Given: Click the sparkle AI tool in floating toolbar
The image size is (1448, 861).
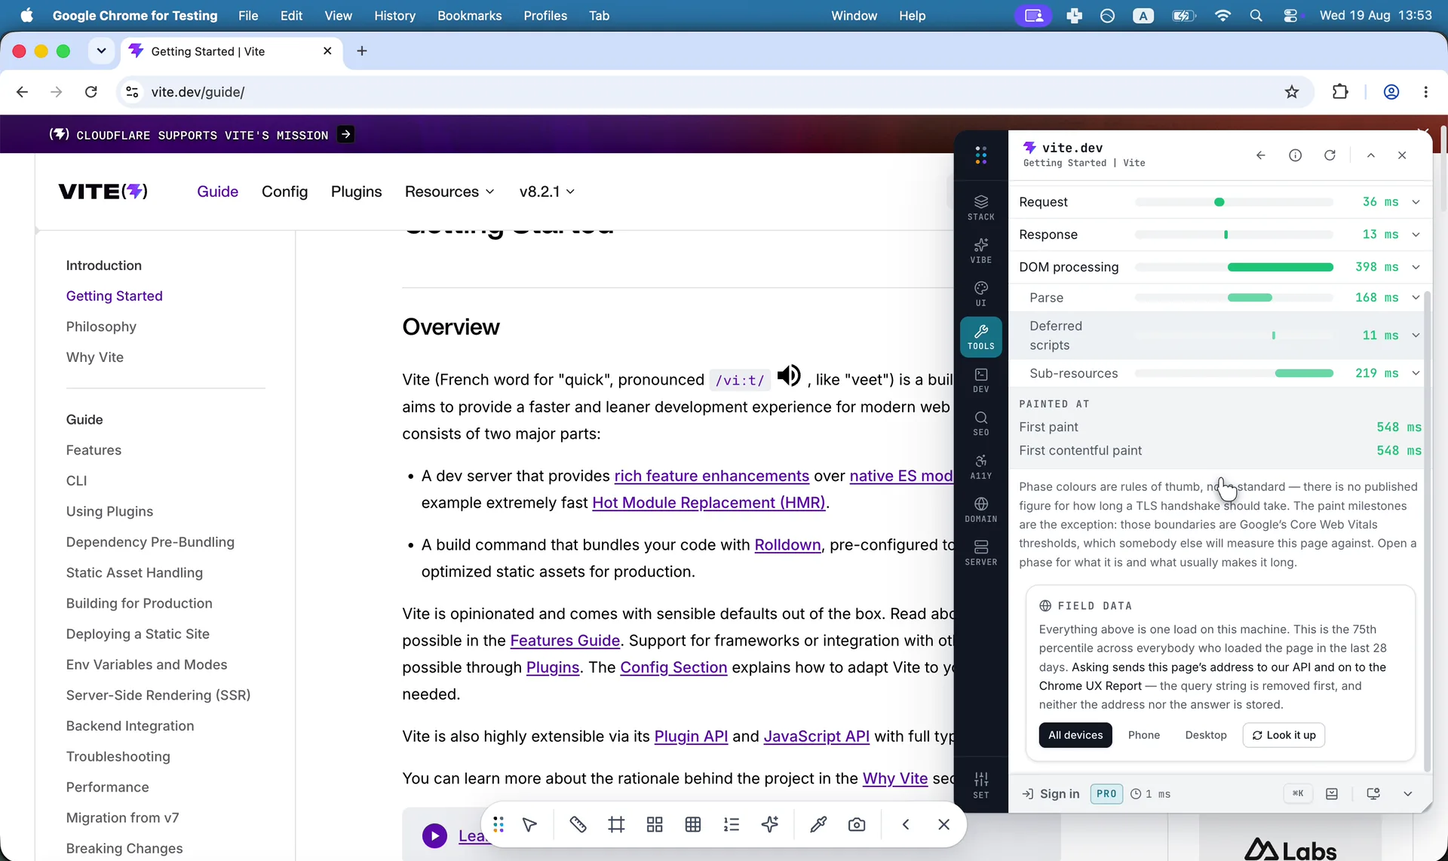Looking at the screenshot, I should (x=770, y=825).
